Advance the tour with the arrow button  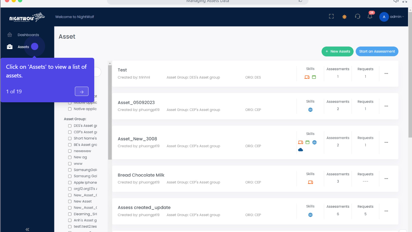point(82,92)
